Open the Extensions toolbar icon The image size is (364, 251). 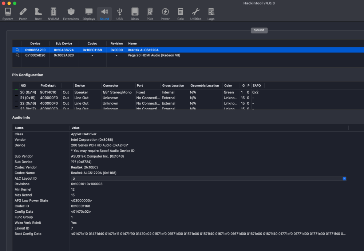(x=71, y=14)
